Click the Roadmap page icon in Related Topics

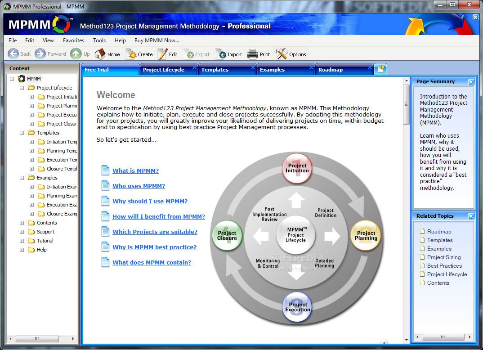point(422,231)
